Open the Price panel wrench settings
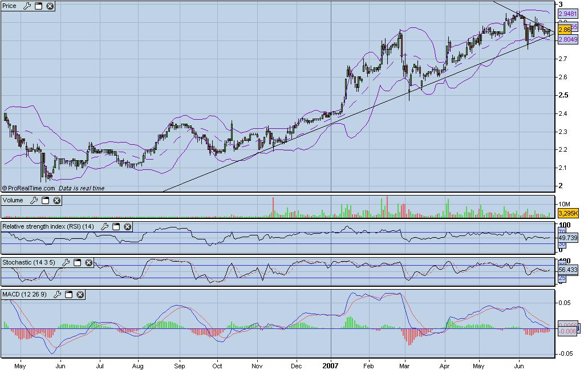This screenshot has height=370, width=584. 27,6
